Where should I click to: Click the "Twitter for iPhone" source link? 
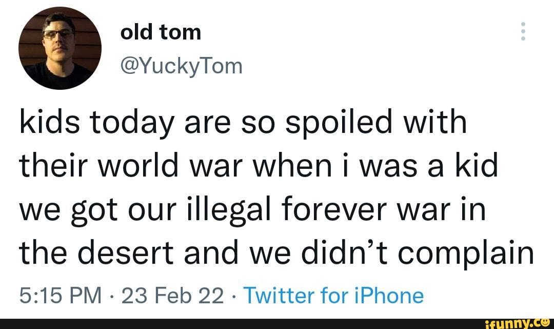pyautogui.click(x=333, y=296)
